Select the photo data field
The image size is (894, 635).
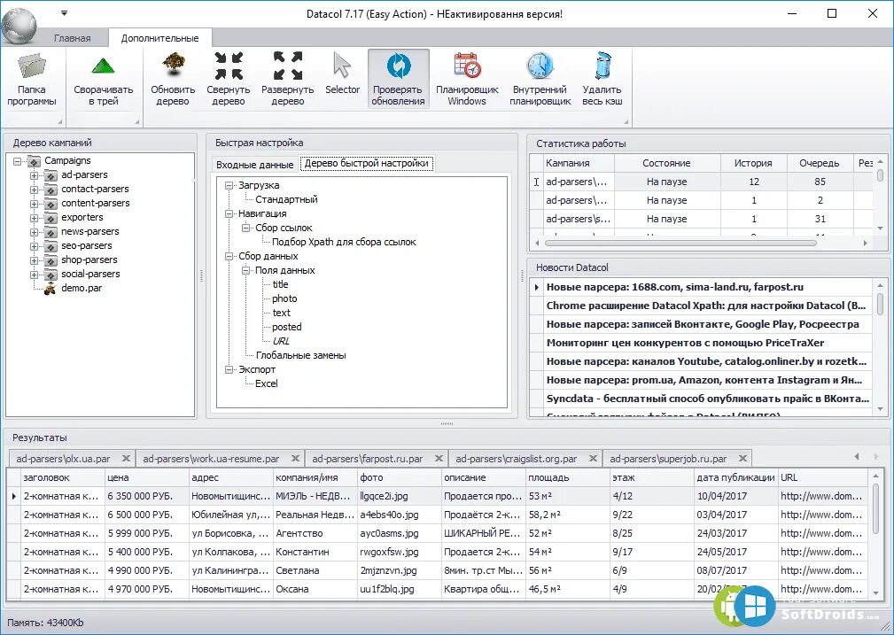pos(284,298)
